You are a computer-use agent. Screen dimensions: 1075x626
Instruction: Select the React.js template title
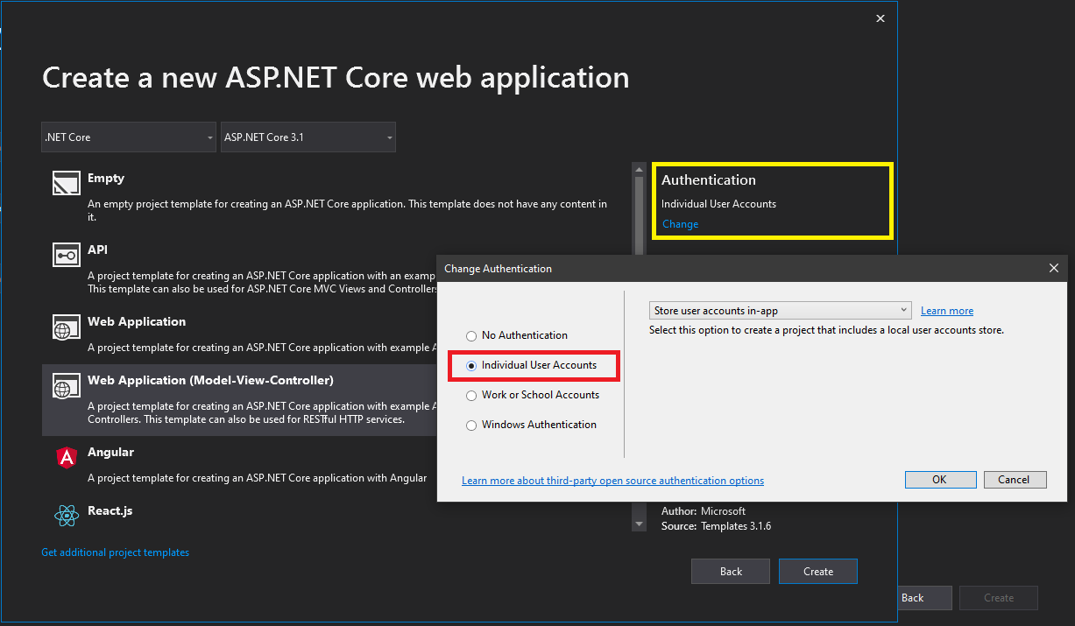[110, 510]
